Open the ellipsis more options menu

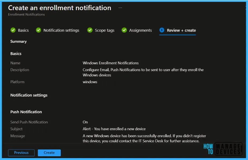pos(120,8)
